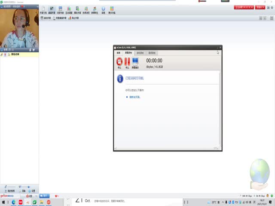
Task: Open the 问答列表 Q&A list
Action: (x=60, y=10)
